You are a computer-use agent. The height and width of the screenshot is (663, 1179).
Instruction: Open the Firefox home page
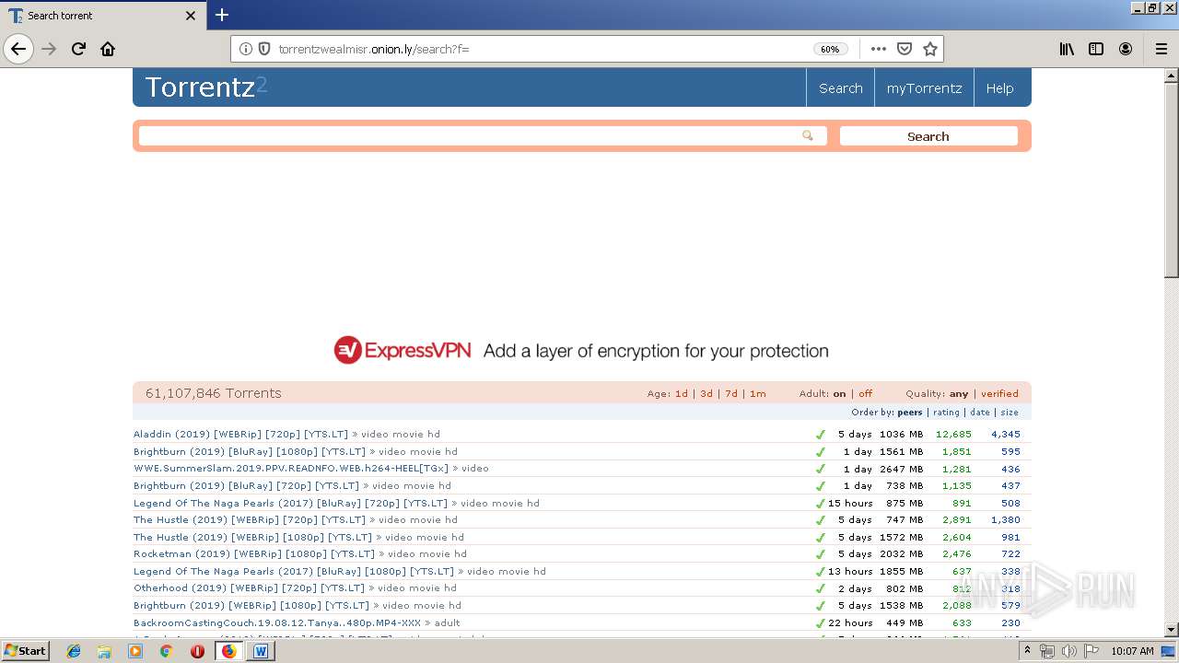pyautogui.click(x=108, y=49)
